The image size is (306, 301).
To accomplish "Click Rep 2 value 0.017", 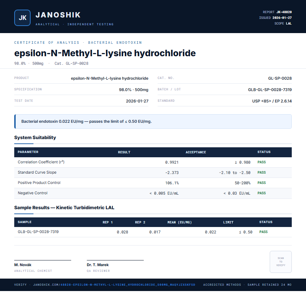I will click(x=155, y=232).
